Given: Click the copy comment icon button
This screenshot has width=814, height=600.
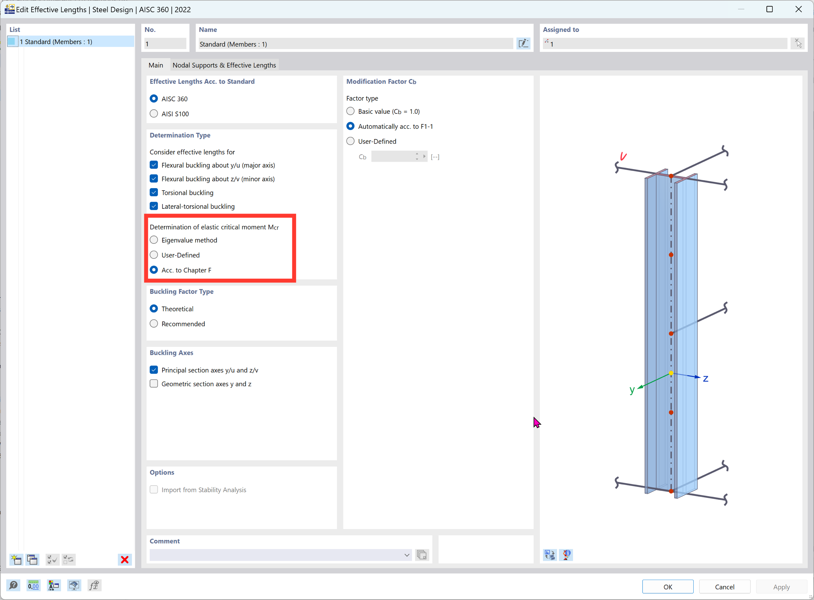Looking at the screenshot, I should [x=422, y=555].
